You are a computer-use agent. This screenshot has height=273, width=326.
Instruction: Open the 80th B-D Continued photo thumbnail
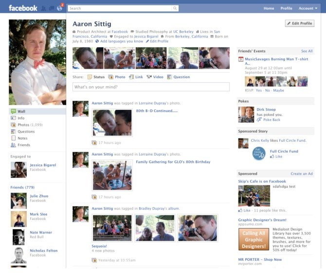click(x=112, y=123)
